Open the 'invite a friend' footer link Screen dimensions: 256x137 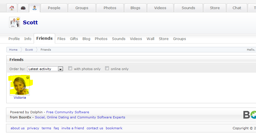coord(73,128)
